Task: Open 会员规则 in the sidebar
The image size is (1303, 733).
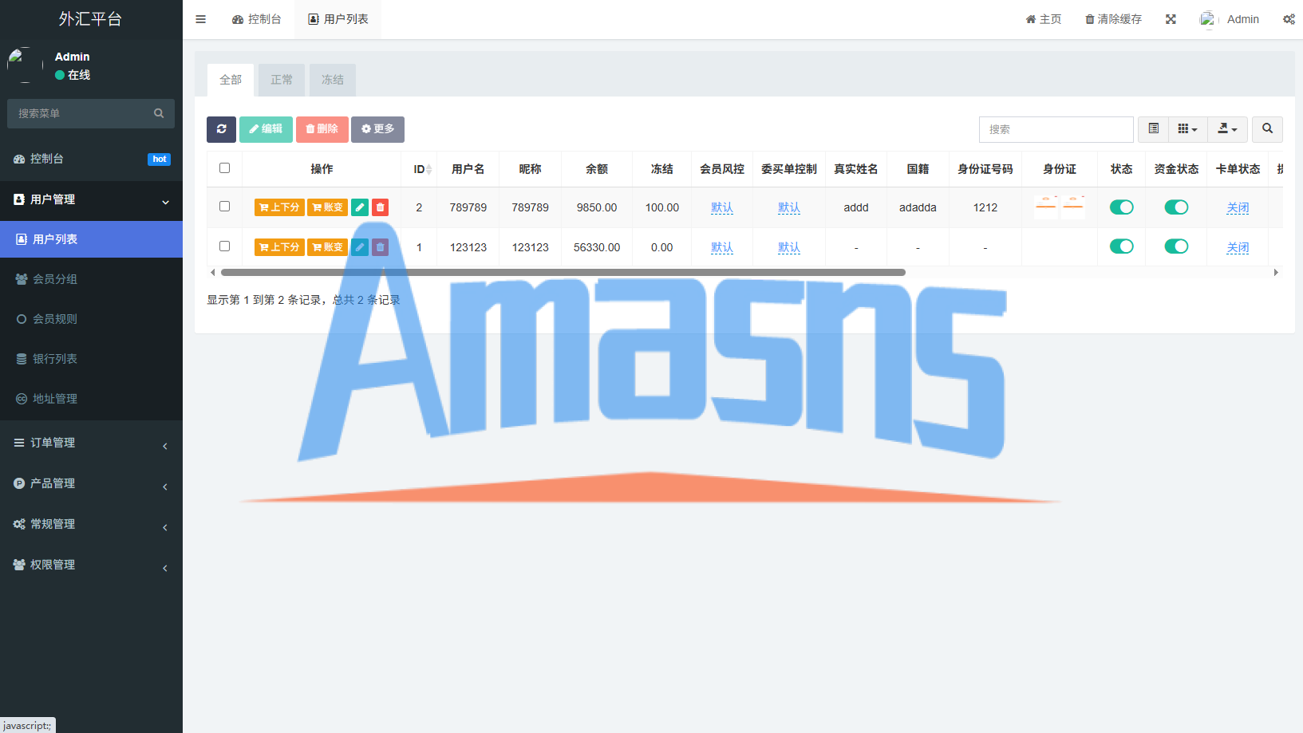Action: point(91,319)
